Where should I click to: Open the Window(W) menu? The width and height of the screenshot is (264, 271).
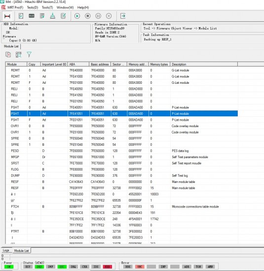coord(65,7)
